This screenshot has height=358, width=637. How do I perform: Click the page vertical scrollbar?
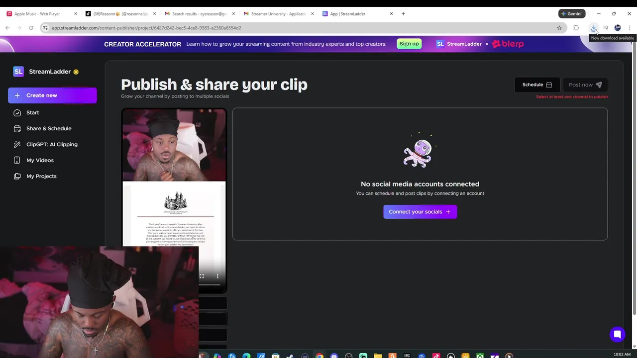[x=634, y=179]
